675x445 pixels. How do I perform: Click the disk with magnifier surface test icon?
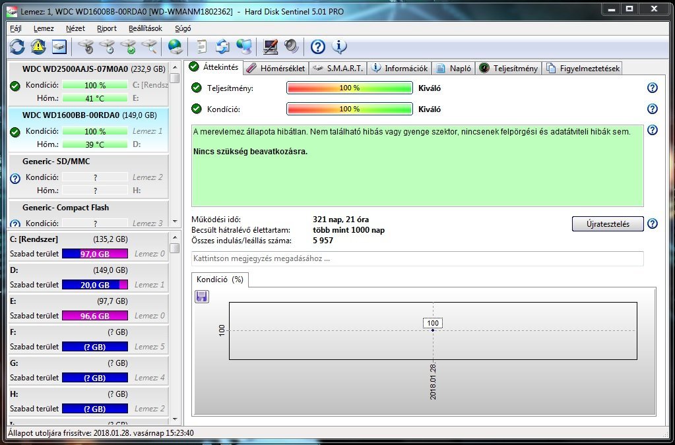[x=149, y=46]
